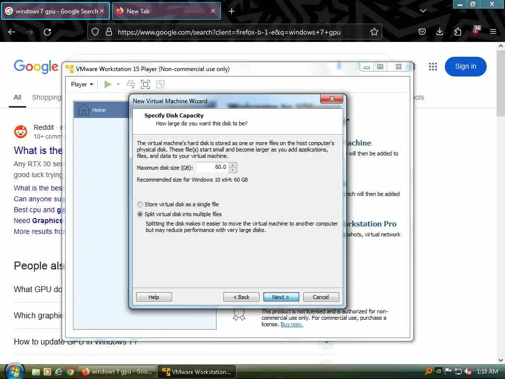505x379 pixels.
Task: Click the Maximum disk size field
Action: click(x=212, y=167)
